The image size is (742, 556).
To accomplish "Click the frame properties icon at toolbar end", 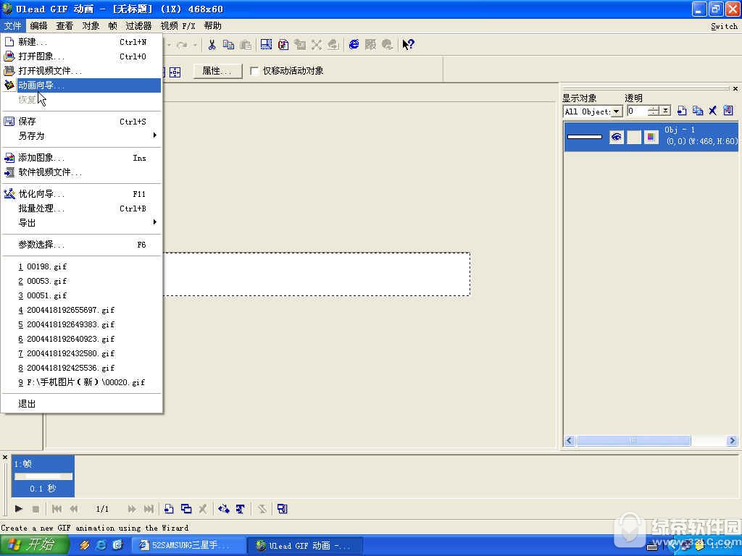I will point(282,509).
